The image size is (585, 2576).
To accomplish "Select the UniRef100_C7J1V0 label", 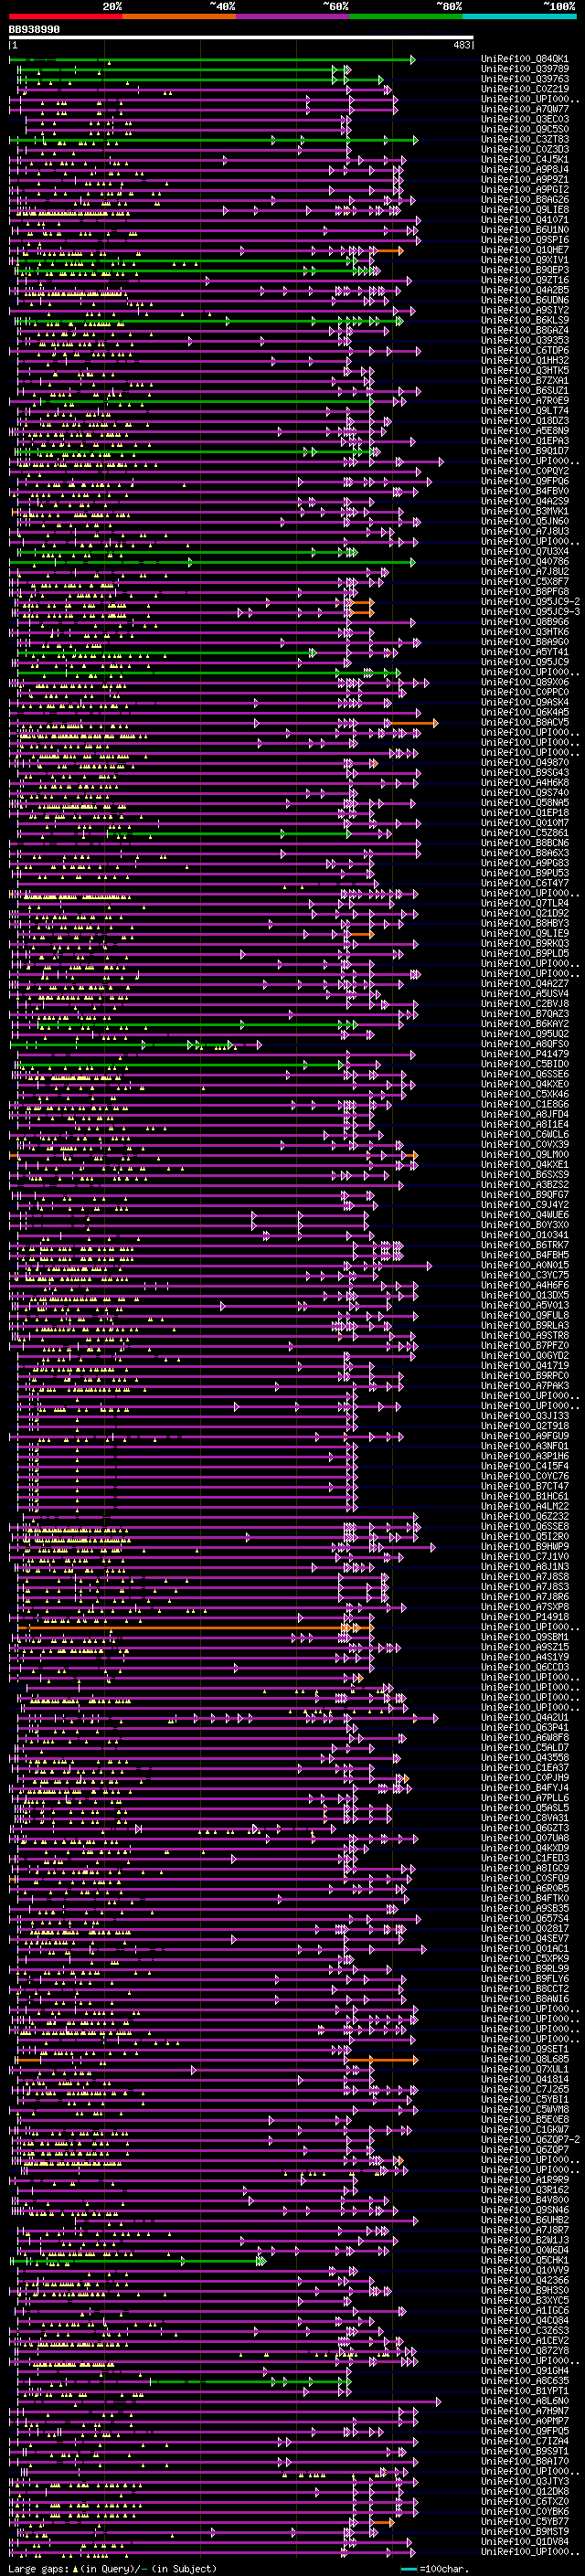I will coord(524,1555).
